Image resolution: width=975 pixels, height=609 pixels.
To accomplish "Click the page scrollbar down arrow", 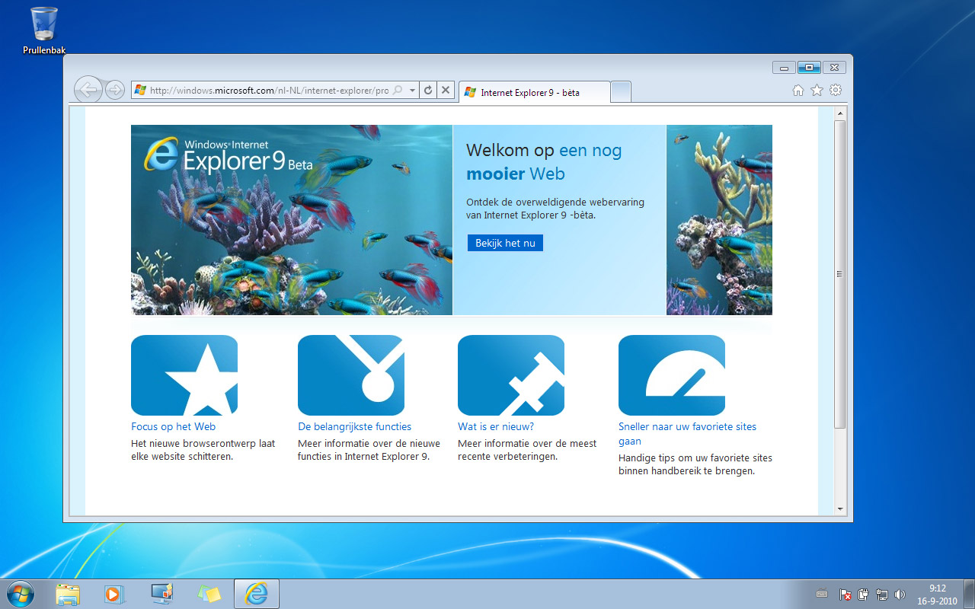I will (x=840, y=509).
